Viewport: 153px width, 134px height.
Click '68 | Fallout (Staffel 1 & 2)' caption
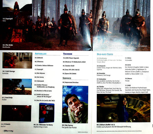click(106, 125)
